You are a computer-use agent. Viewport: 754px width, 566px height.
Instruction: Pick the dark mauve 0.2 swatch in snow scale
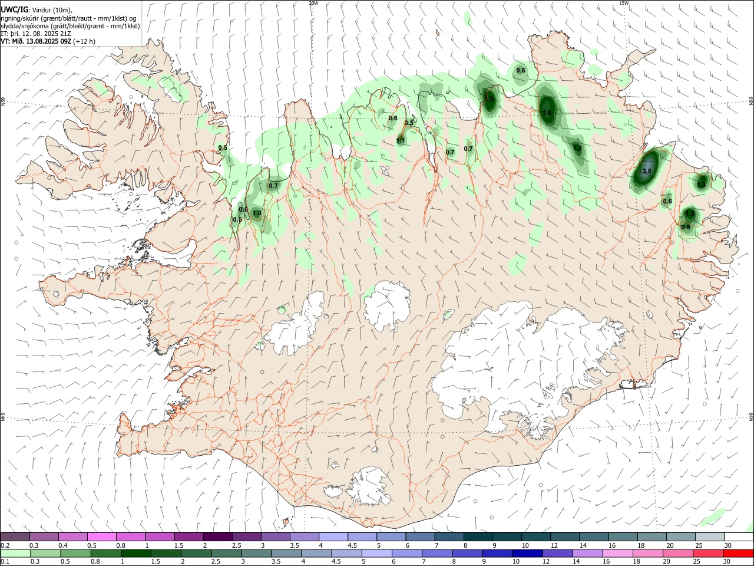pos(15,537)
